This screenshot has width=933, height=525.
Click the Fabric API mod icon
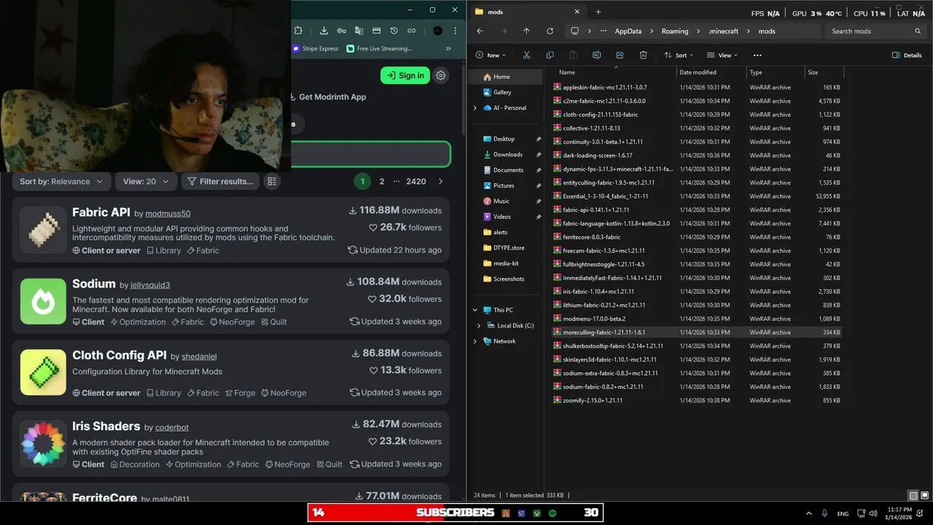click(43, 230)
